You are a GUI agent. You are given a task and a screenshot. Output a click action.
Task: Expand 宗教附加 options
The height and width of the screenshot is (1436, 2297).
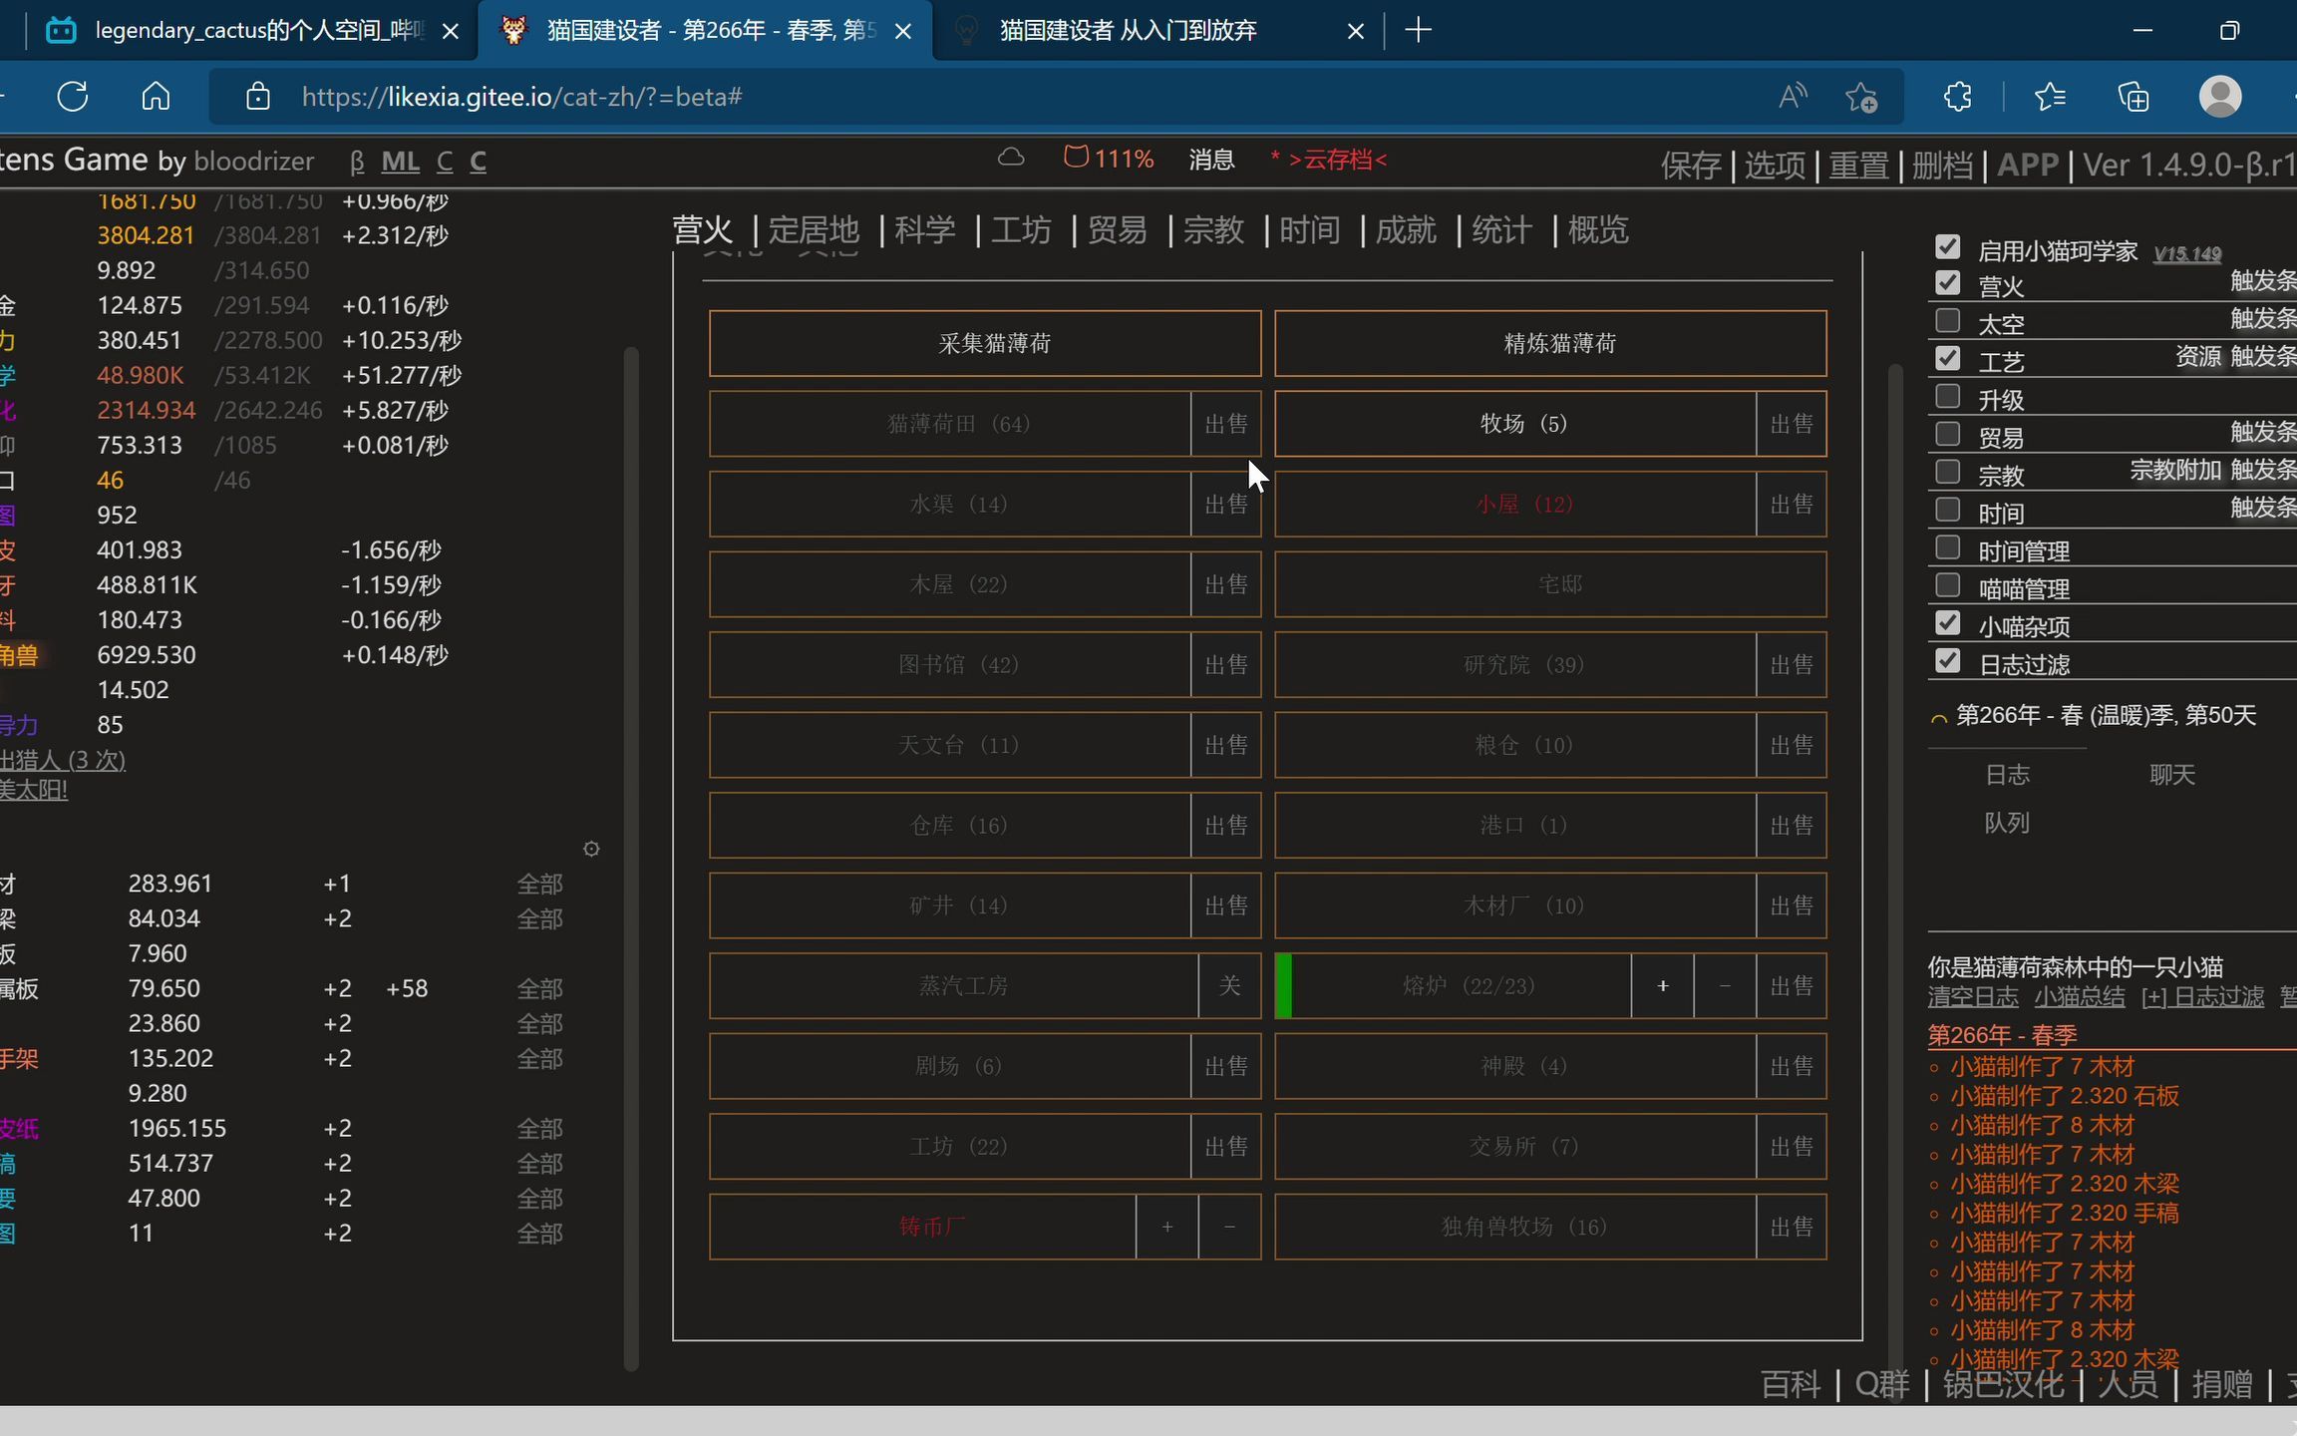2175,470
